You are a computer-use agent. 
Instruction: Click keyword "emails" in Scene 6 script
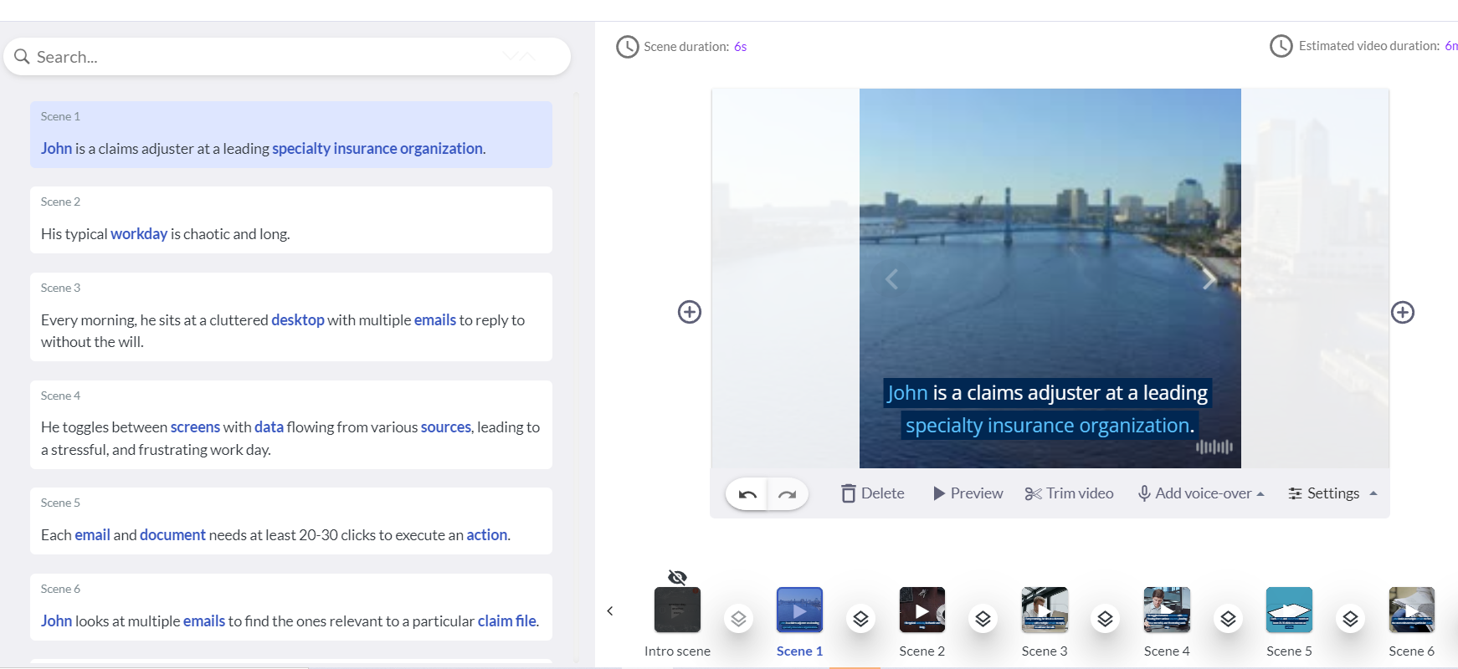pos(204,621)
